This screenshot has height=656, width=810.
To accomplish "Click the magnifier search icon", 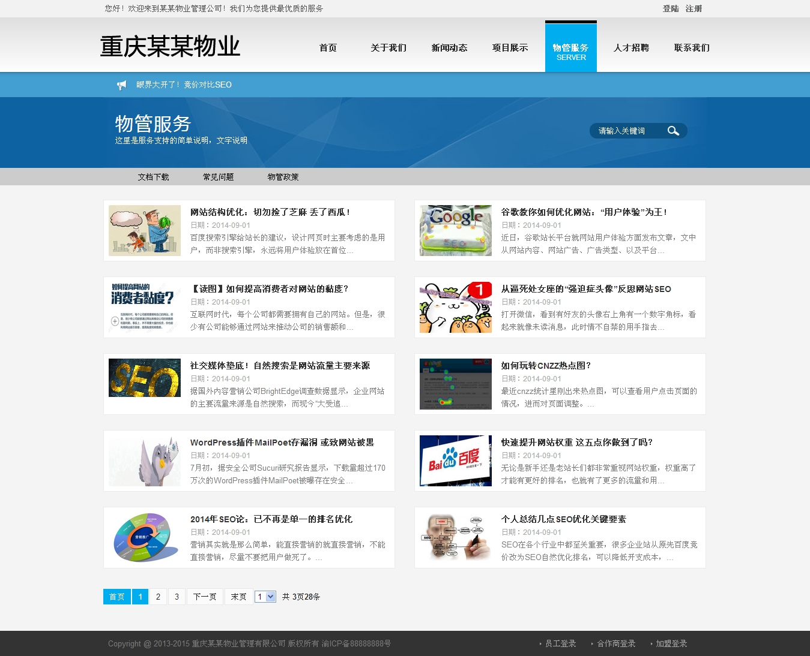I will [673, 131].
